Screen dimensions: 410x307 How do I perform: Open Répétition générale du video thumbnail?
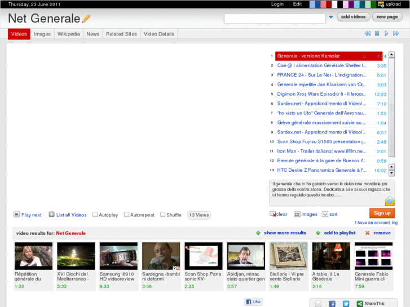point(33,256)
